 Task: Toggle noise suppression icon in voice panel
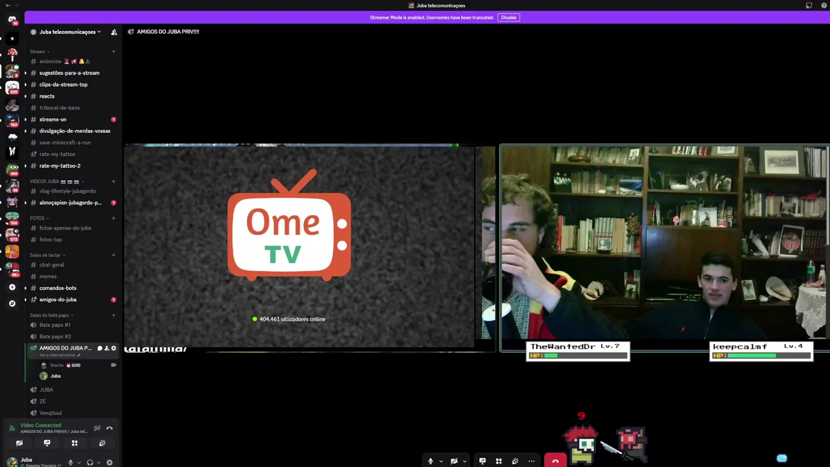click(97, 428)
